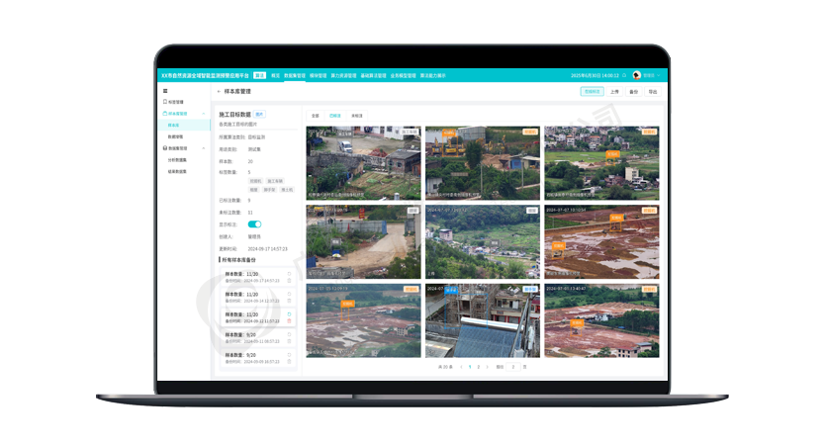Click the blue restore icon on highlighted backup

[289, 314]
